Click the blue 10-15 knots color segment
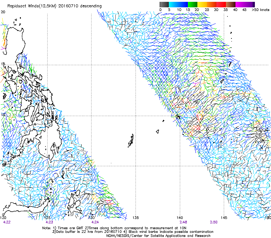This screenshot has height=238, width=271. [x=183, y=4]
